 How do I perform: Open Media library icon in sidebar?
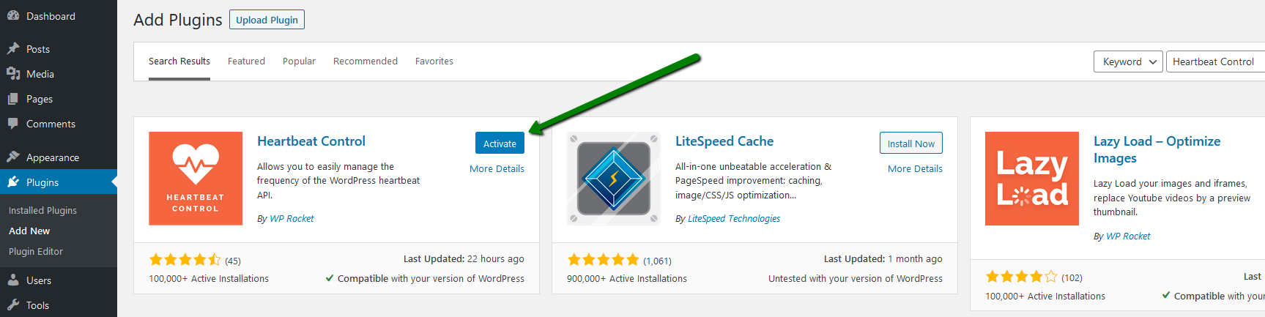tap(13, 74)
